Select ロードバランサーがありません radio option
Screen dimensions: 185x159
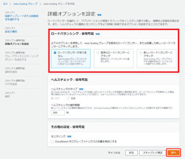(x=55, y=53)
